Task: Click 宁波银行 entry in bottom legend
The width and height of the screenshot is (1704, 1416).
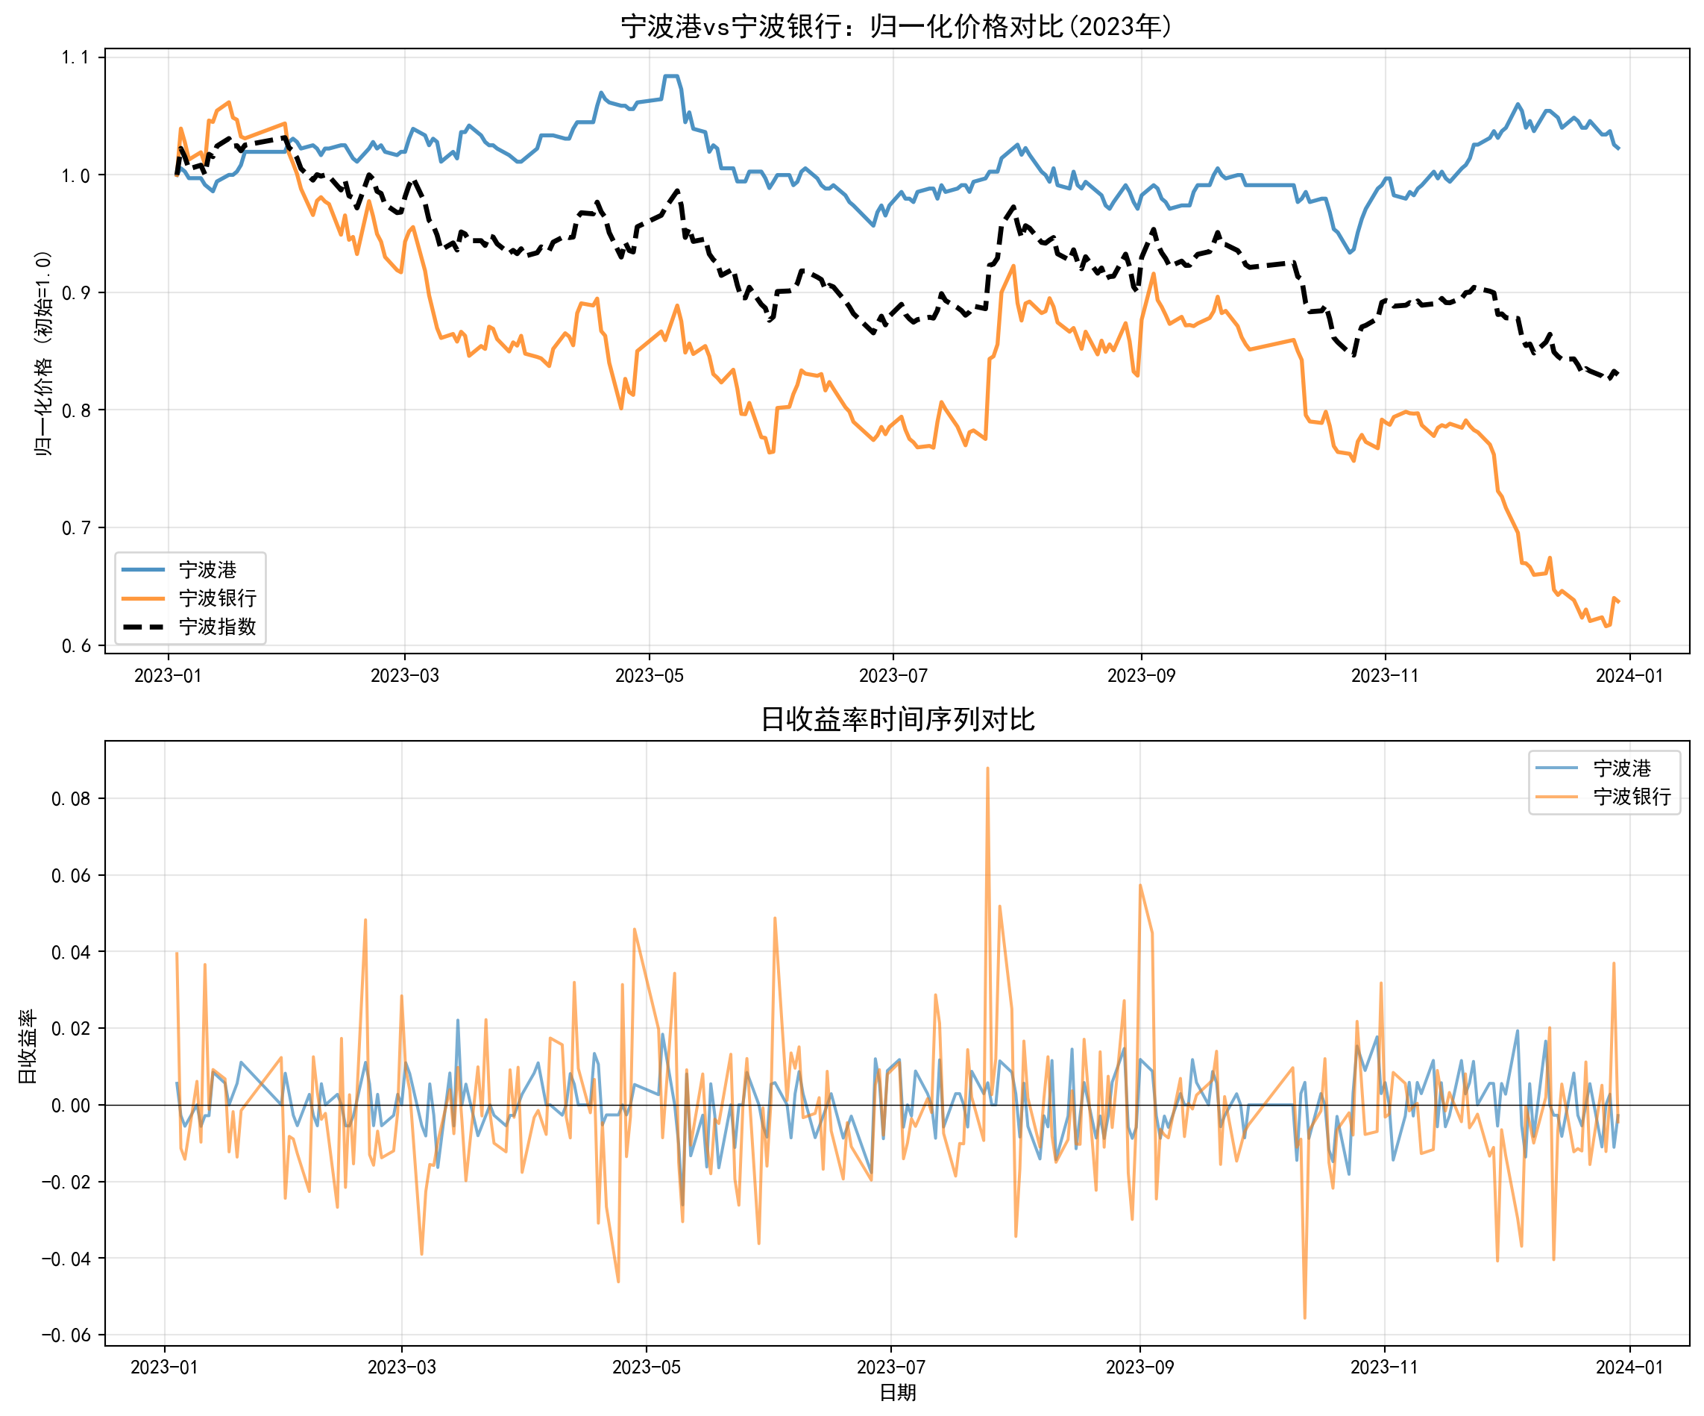Action: point(1632,797)
